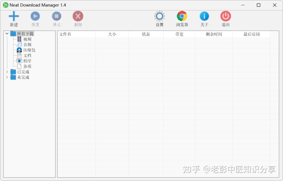Click the blue plus 新建 (New) icon
Viewport: 283px width, 181px height.
[14, 16]
